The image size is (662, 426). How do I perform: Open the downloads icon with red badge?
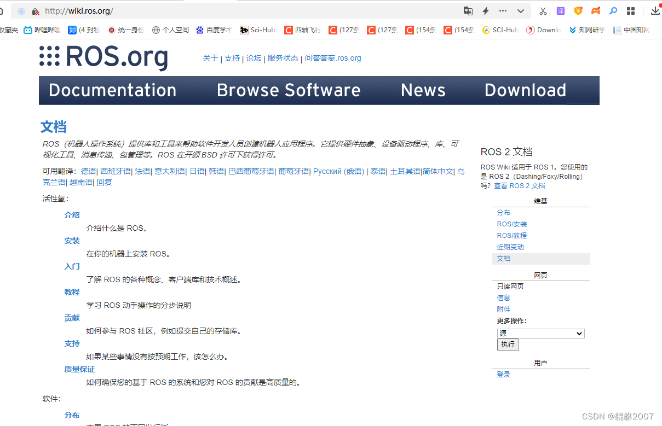(x=655, y=10)
